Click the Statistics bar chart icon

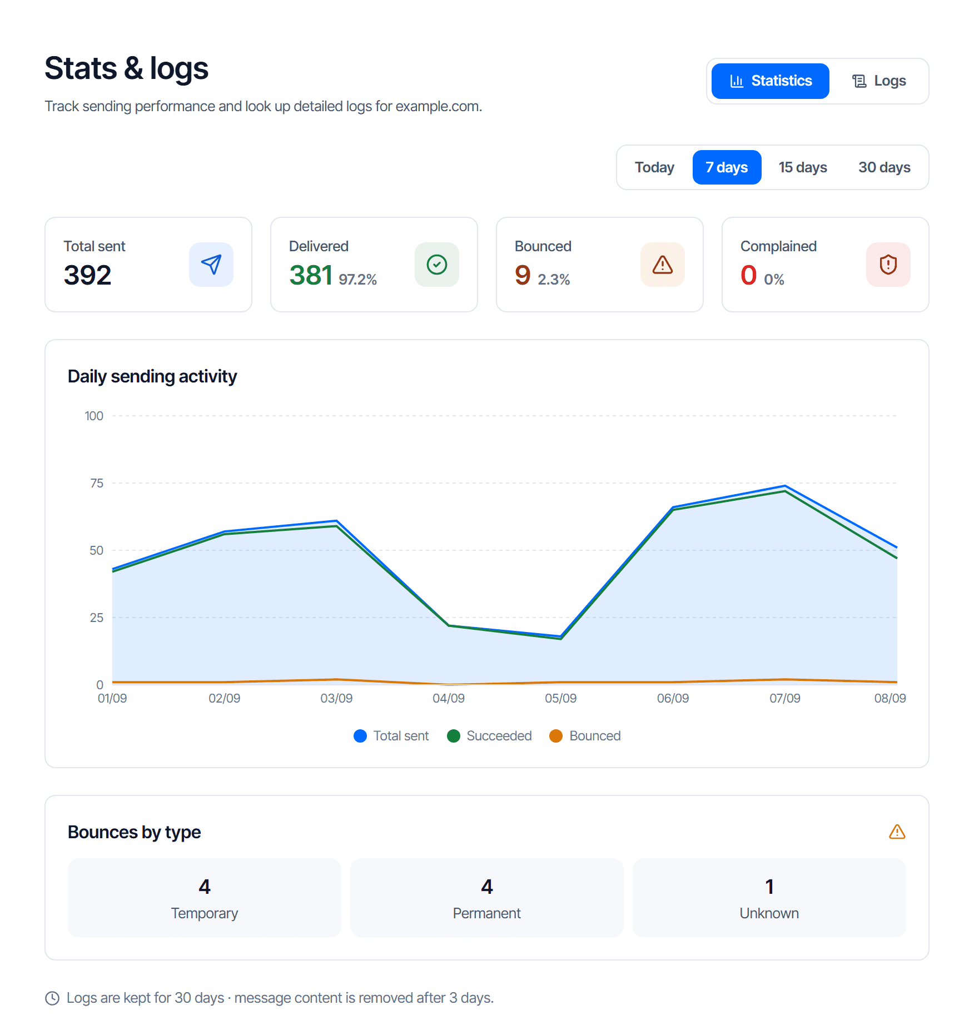click(737, 81)
